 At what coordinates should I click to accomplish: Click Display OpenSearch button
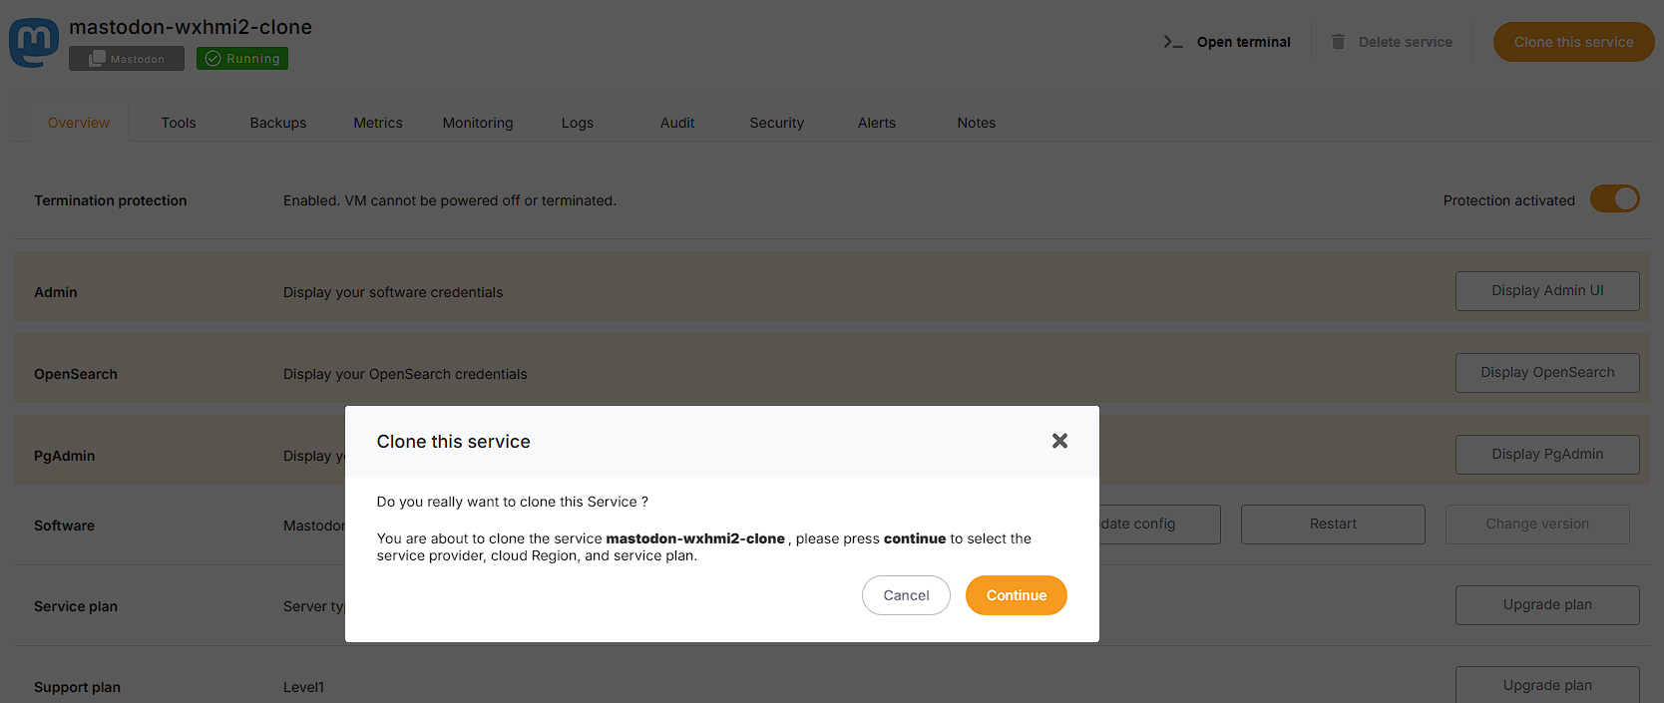click(1546, 373)
